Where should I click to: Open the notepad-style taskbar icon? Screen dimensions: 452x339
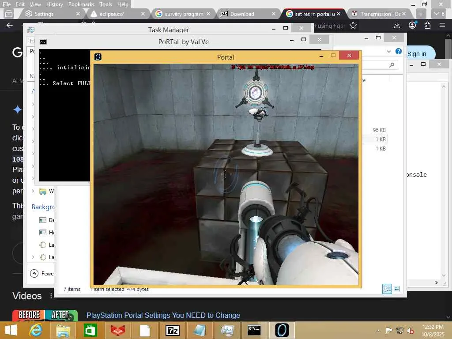coord(200,330)
